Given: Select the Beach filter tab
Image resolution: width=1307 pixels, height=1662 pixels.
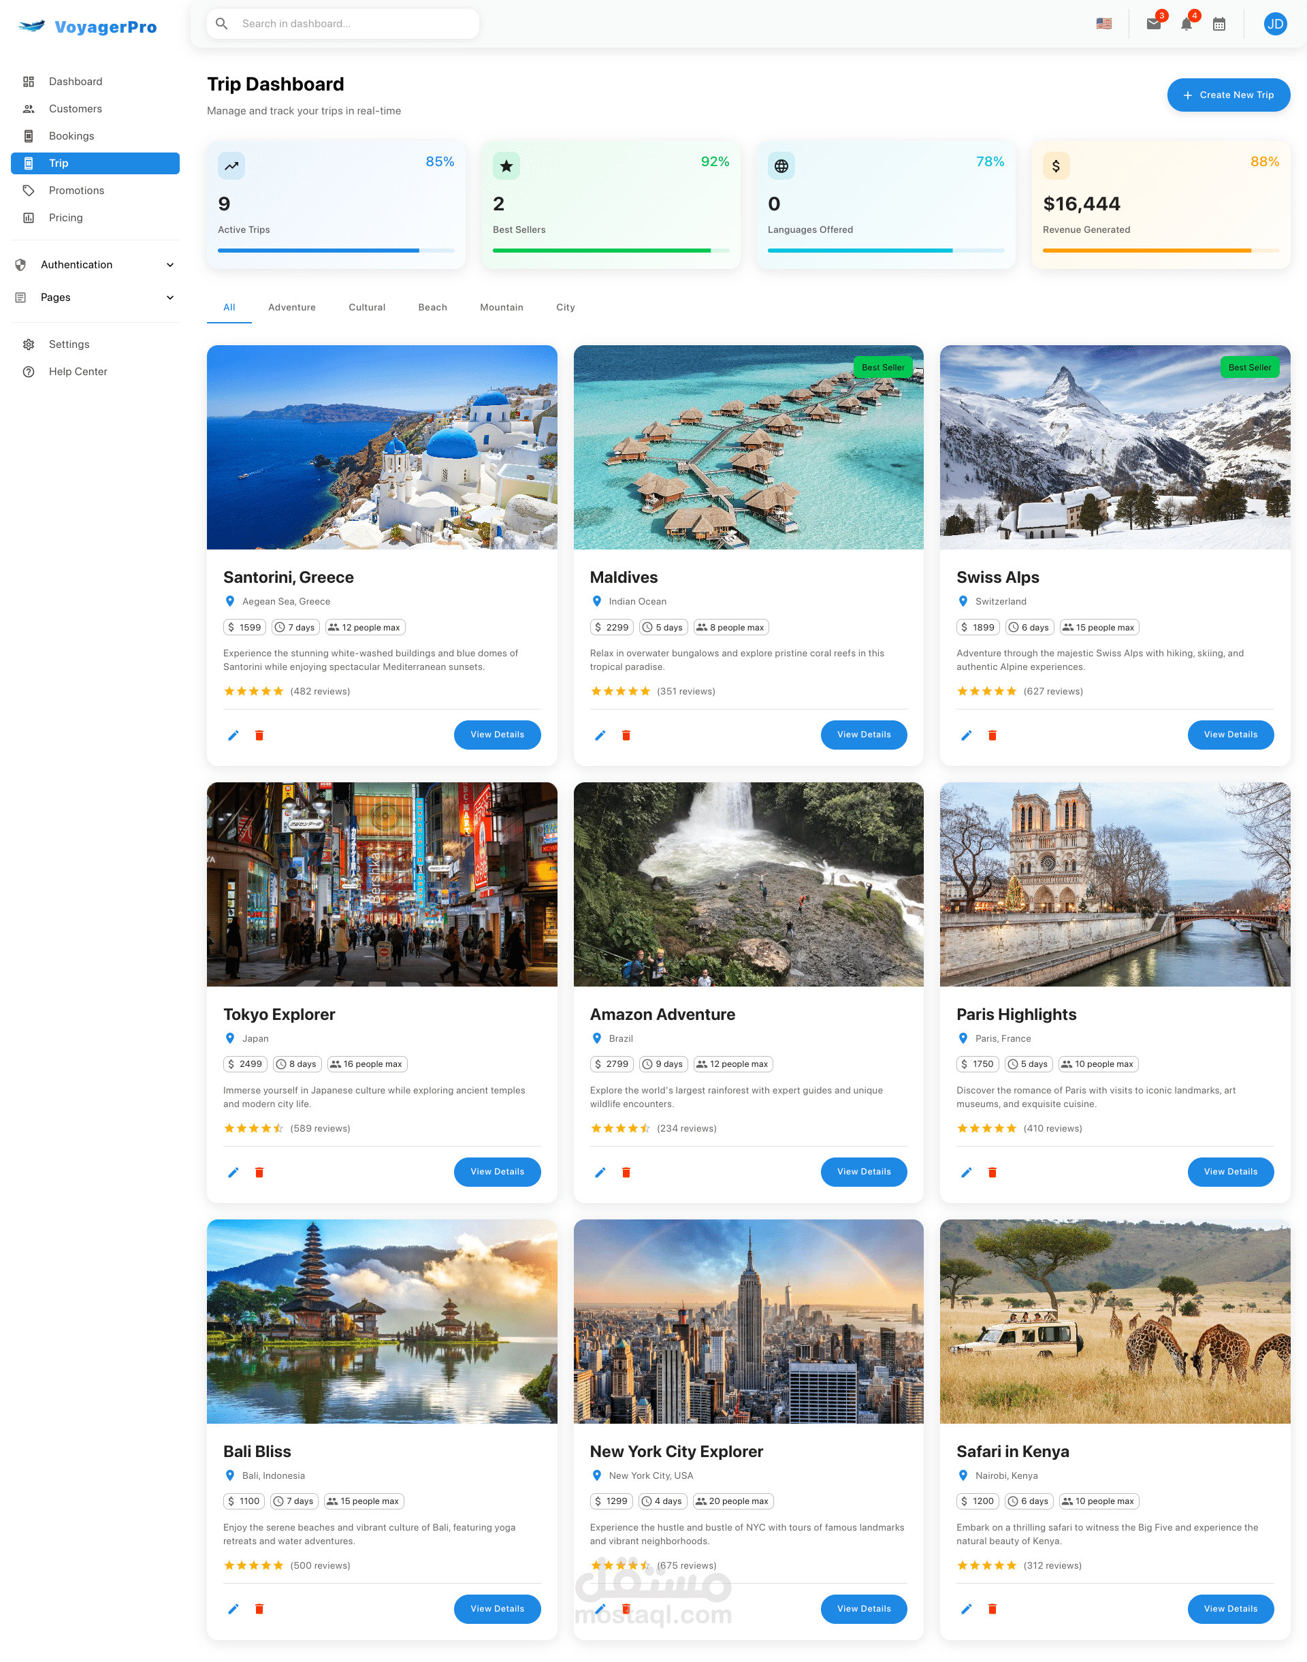Looking at the screenshot, I should click(432, 308).
